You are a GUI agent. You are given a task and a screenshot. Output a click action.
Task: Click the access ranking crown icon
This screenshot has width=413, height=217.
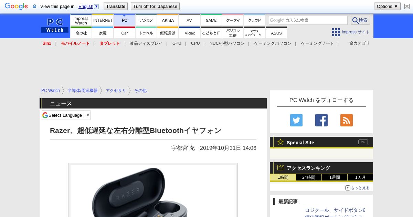coord(280,167)
